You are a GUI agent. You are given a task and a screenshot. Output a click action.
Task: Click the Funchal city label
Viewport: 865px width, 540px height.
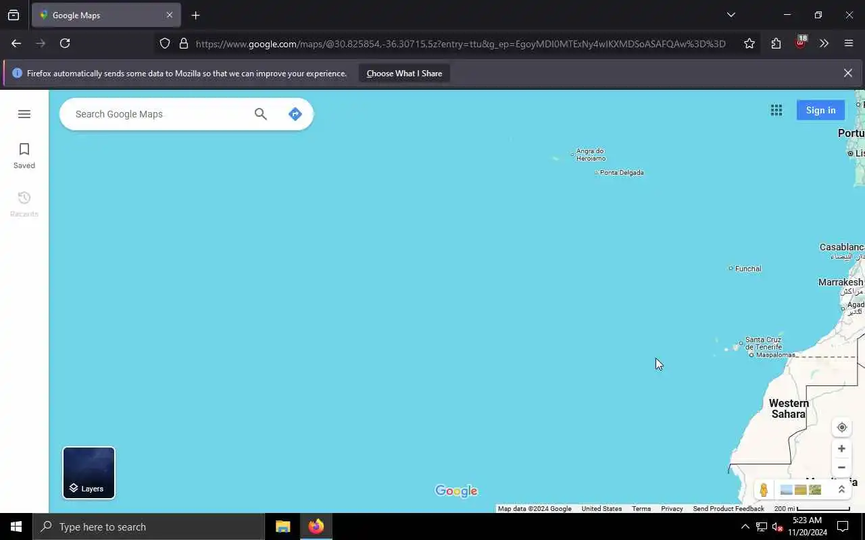747,269
